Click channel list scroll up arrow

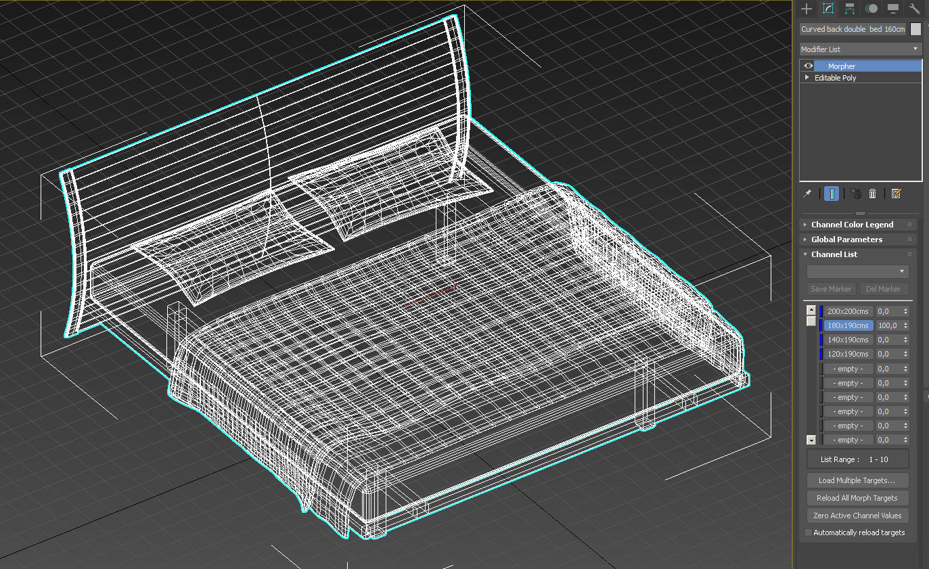(811, 311)
